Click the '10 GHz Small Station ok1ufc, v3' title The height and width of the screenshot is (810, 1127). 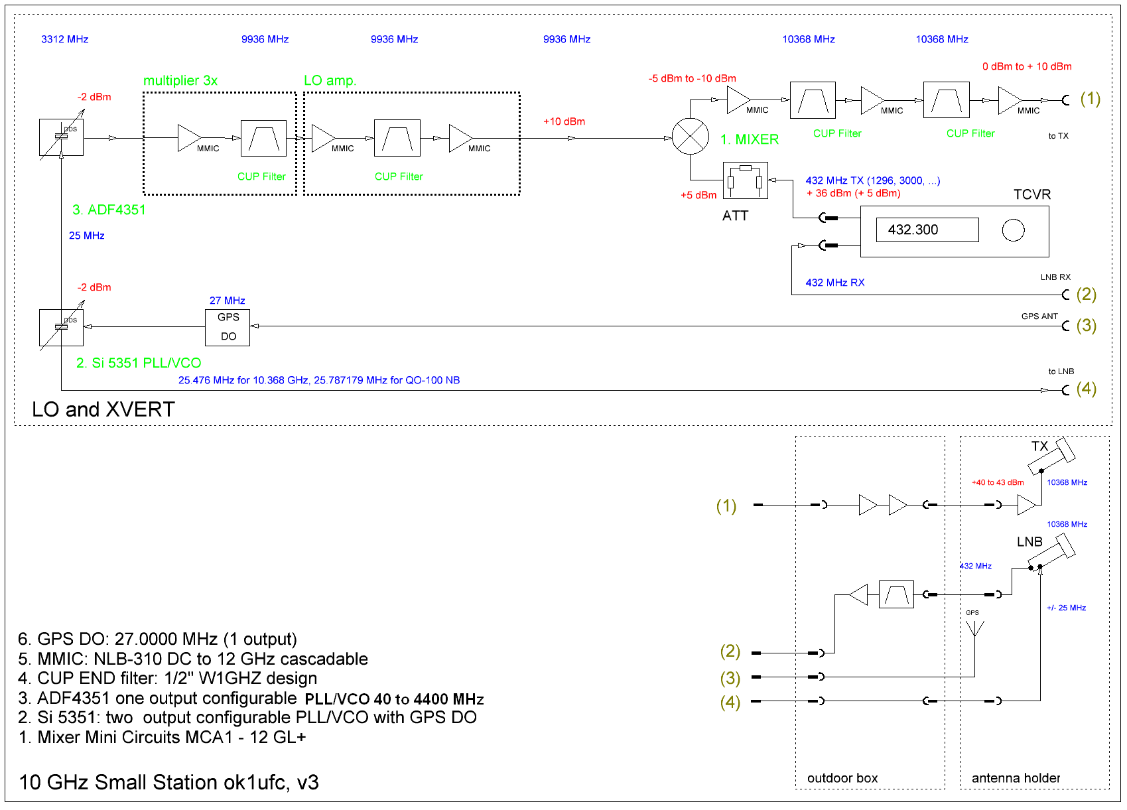(x=169, y=782)
